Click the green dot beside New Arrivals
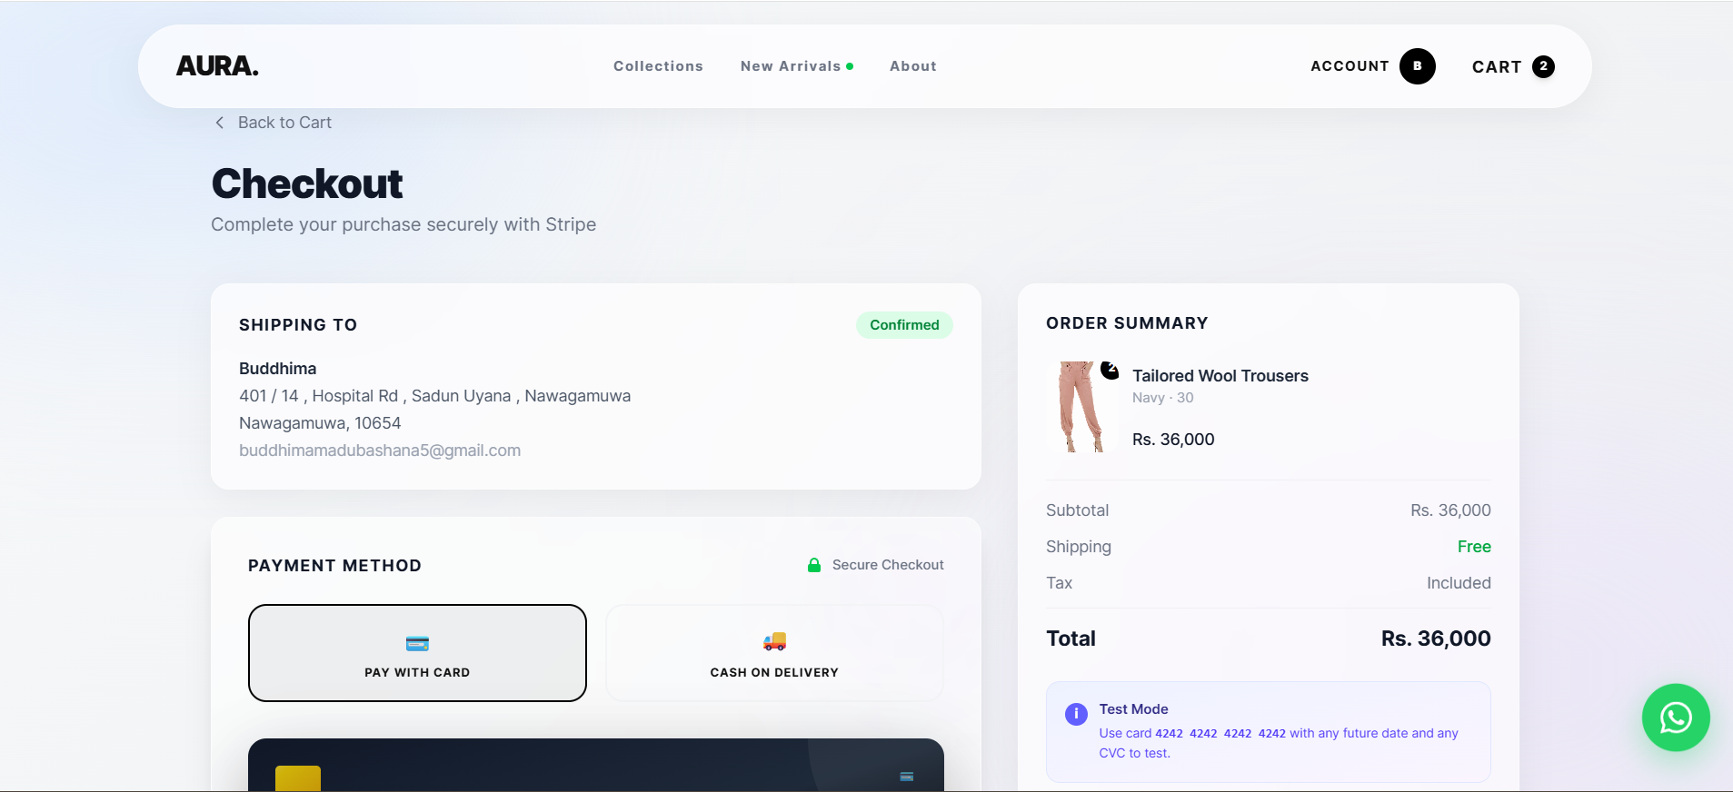 coord(850,66)
